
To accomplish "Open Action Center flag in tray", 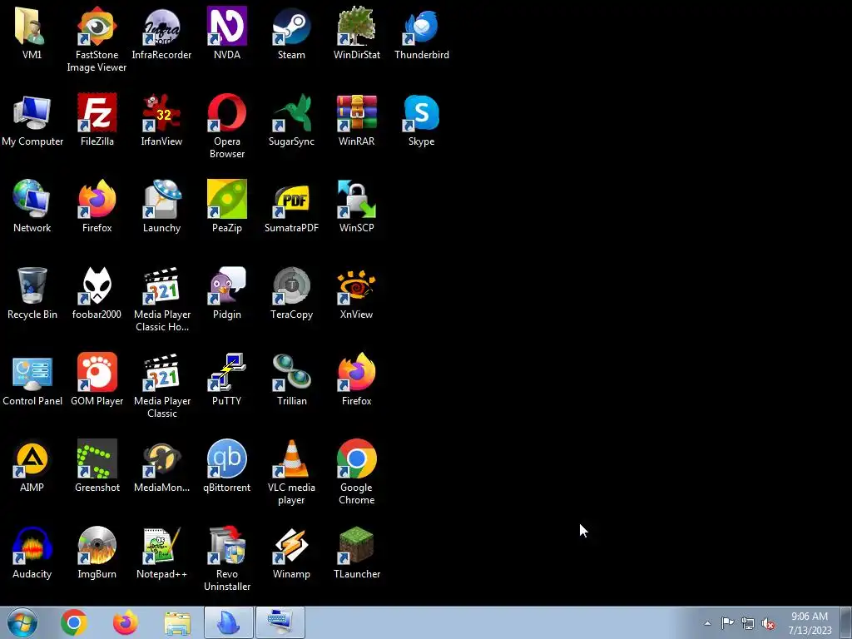I will (727, 623).
